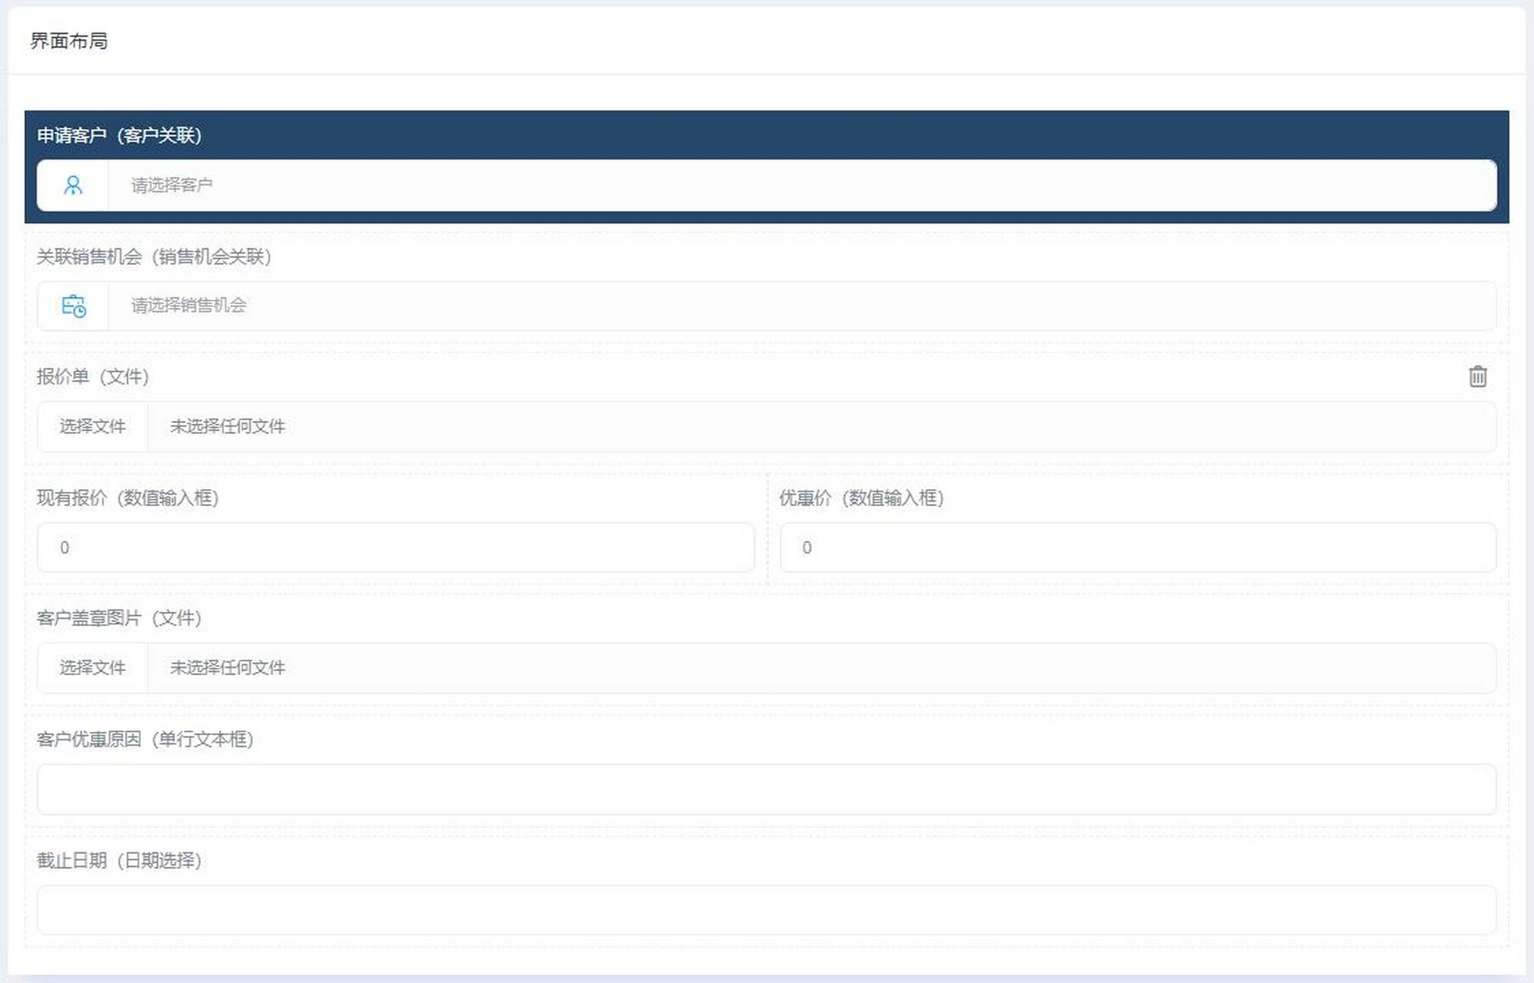Click 未选择任何文件 text under 报价单
1534x983 pixels.
(x=227, y=426)
